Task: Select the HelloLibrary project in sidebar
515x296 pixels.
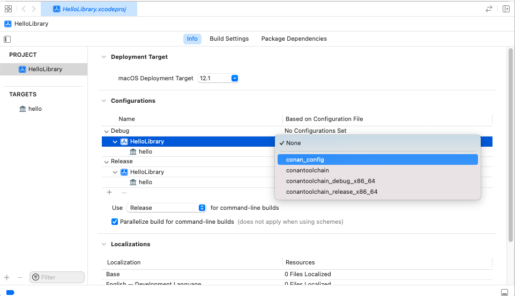Action: coord(44,69)
